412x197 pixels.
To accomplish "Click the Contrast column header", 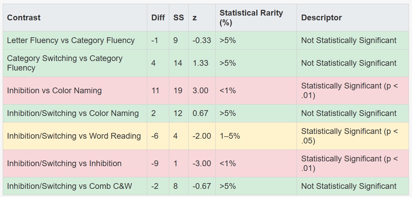I will click(x=24, y=18).
